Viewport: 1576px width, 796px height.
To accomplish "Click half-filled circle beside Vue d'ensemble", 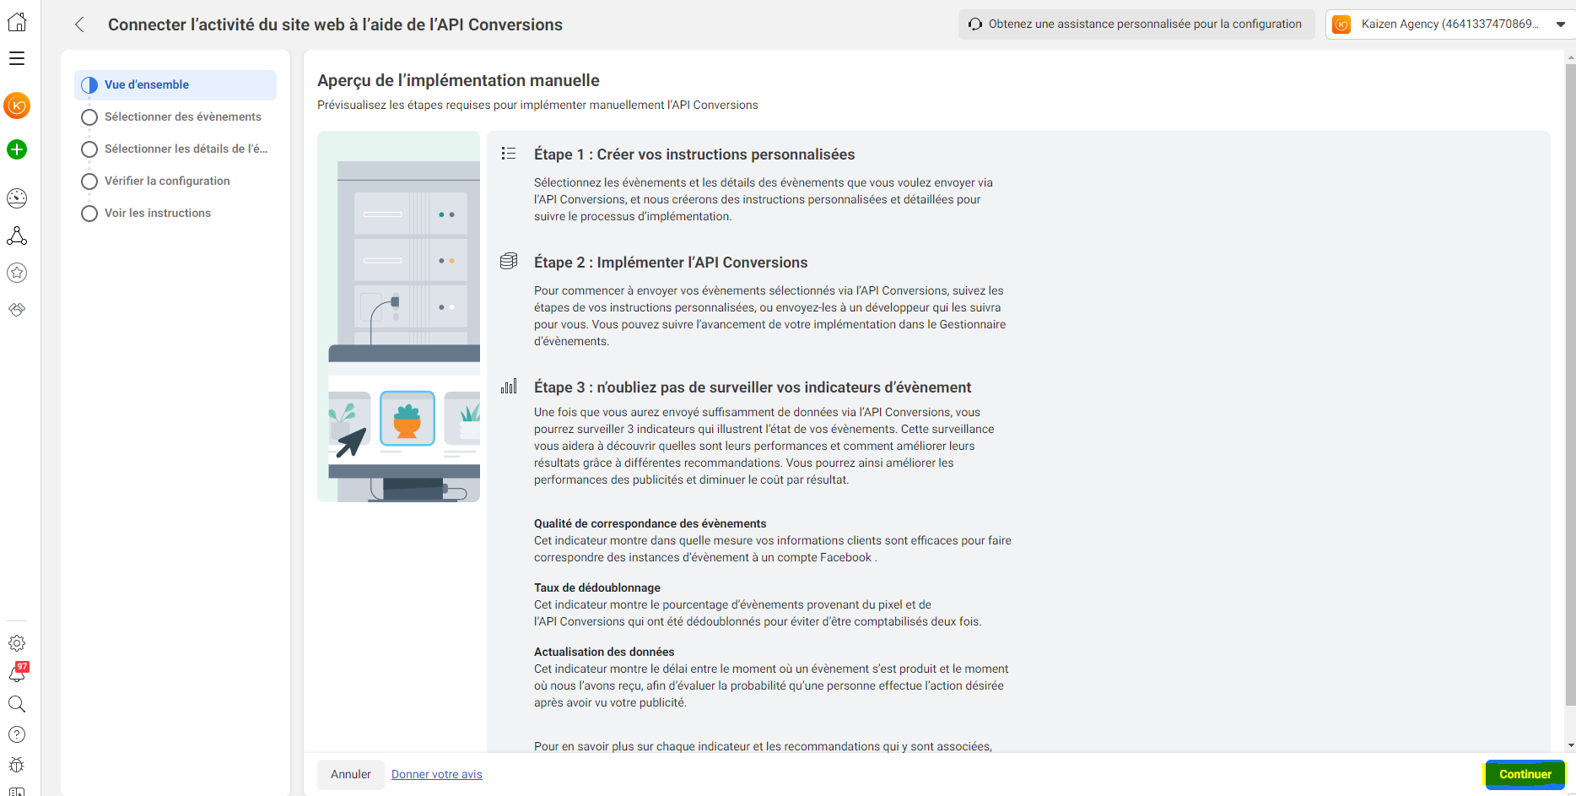I will (x=89, y=85).
